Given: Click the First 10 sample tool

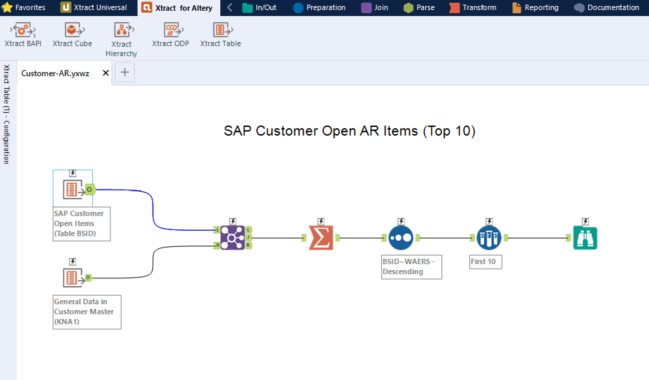Looking at the screenshot, I should click(x=489, y=238).
